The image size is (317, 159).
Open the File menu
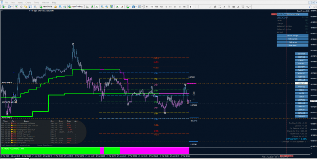6,3
